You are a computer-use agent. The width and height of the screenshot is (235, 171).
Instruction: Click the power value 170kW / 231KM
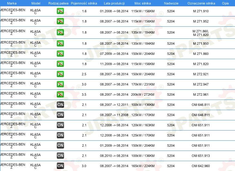143,84
